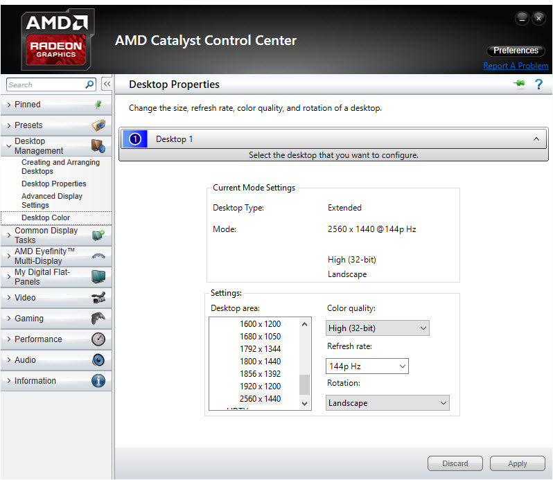553x480 pixels.
Task: Expand the Audio section
Action: pos(9,359)
